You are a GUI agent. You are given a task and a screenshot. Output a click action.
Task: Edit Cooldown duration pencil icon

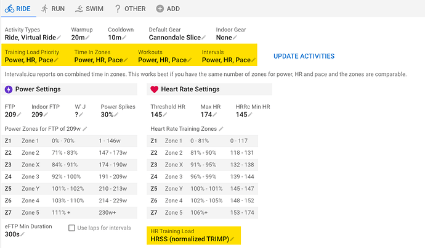[x=124, y=38]
